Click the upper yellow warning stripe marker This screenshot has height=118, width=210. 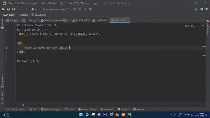(x=204, y=47)
